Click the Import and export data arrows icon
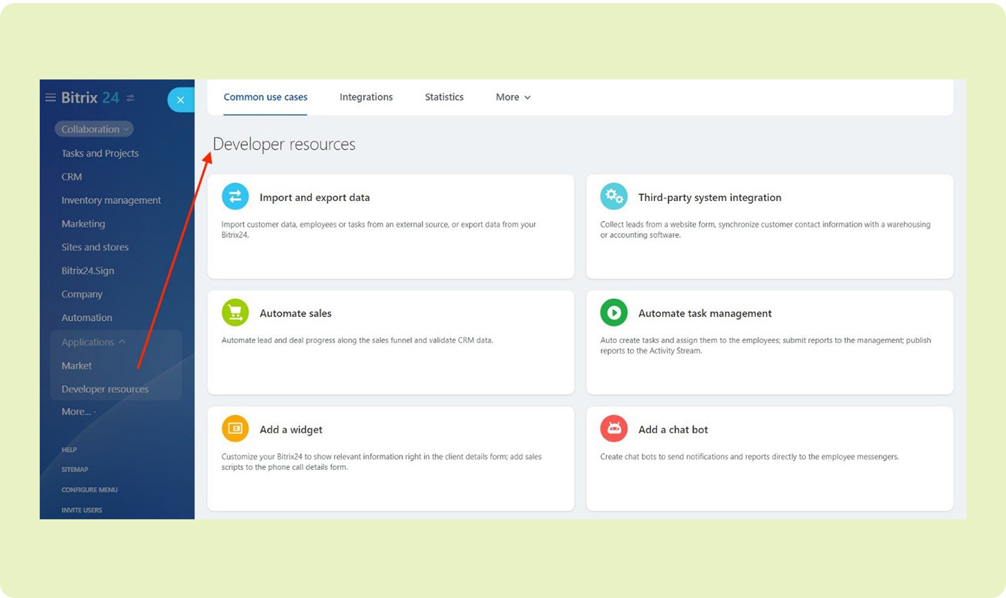 pos(235,196)
